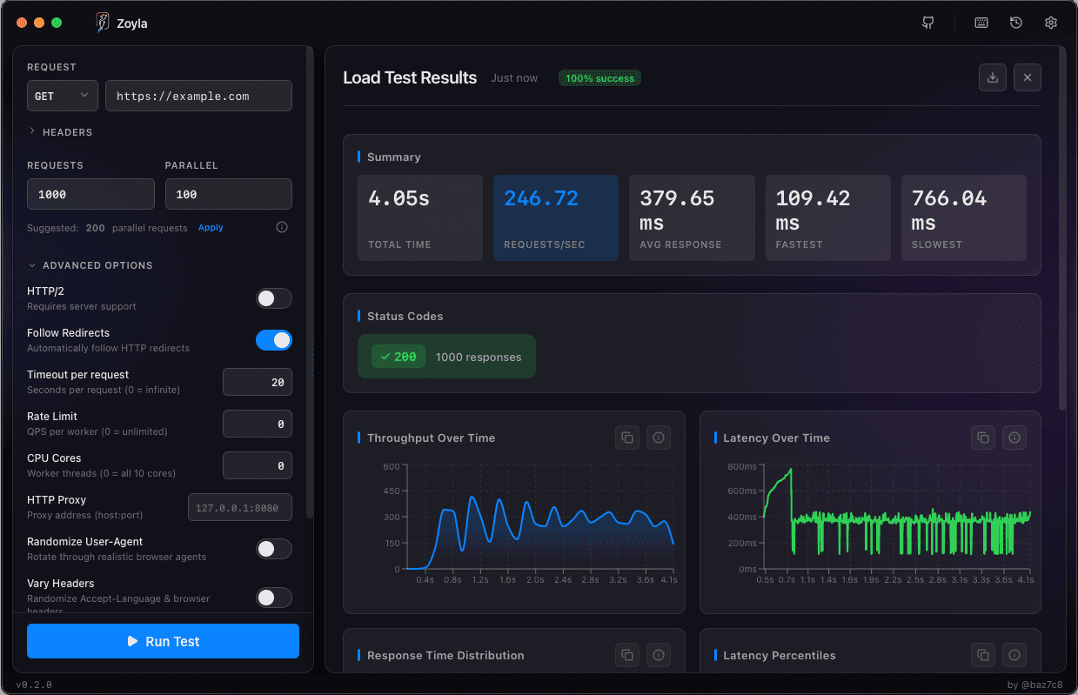Toggle Vary Headers option
The width and height of the screenshot is (1078, 695).
pos(273,598)
